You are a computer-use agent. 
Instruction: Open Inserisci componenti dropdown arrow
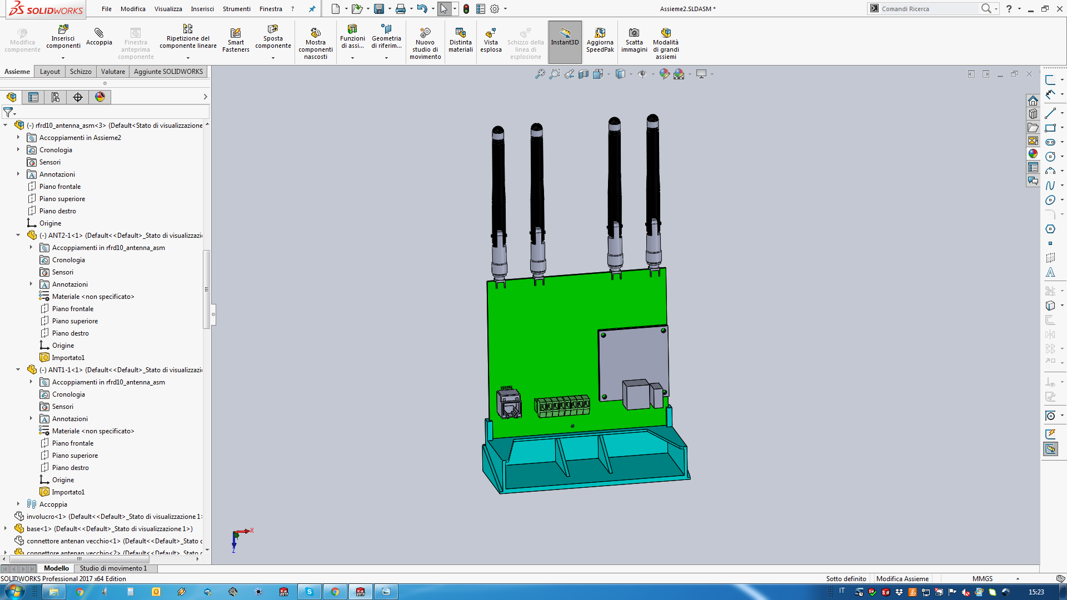pos(63,58)
